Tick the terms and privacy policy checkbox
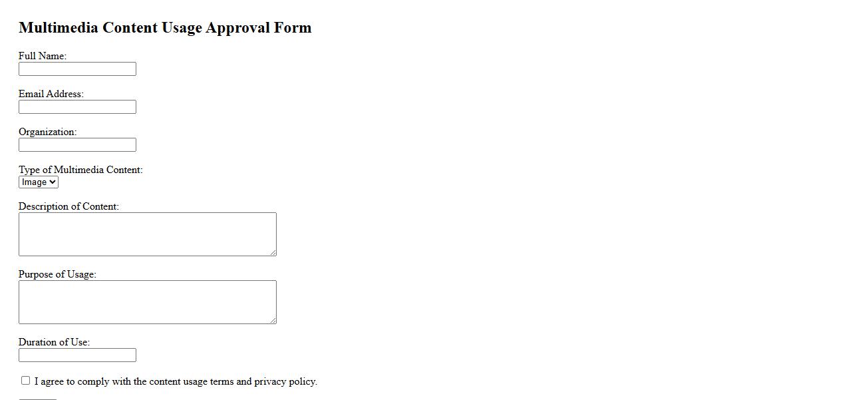The image size is (850, 400). 26,381
